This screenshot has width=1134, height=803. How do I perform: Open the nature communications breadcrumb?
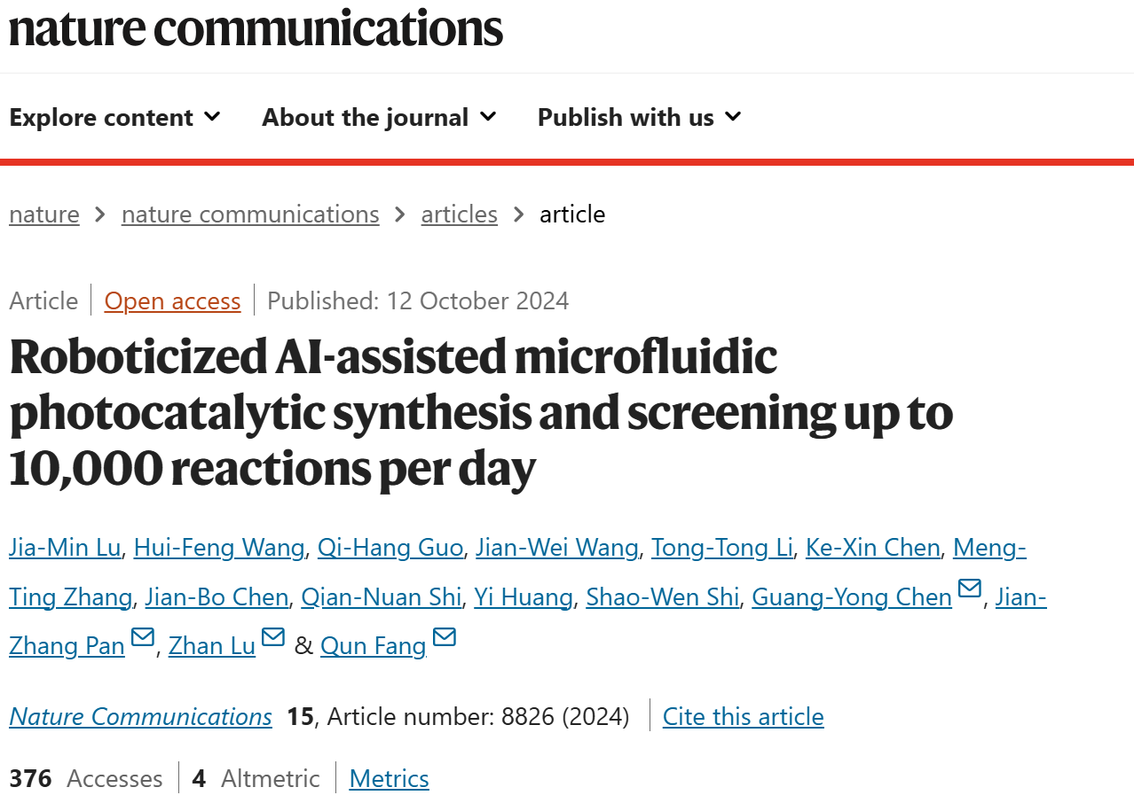(250, 214)
